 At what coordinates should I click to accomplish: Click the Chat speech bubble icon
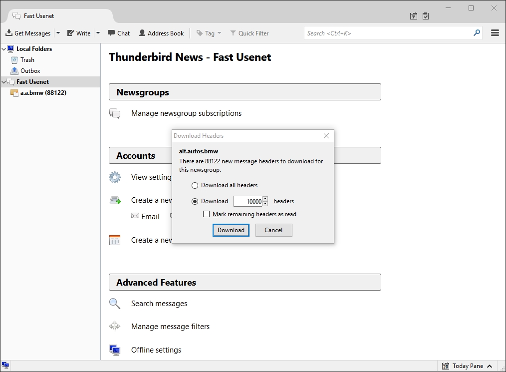pos(111,33)
